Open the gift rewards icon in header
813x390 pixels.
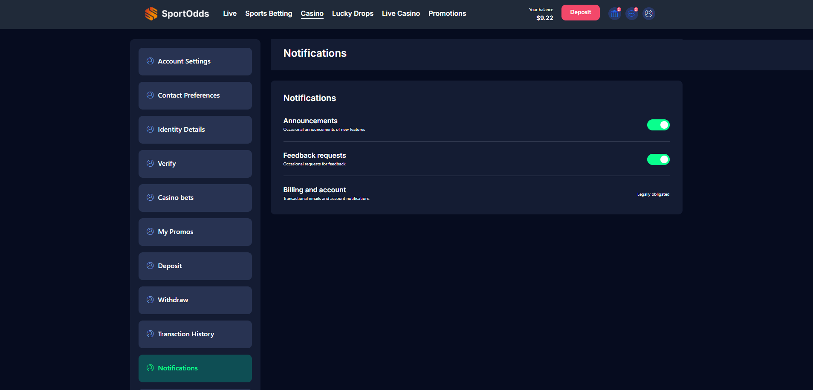point(614,14)
